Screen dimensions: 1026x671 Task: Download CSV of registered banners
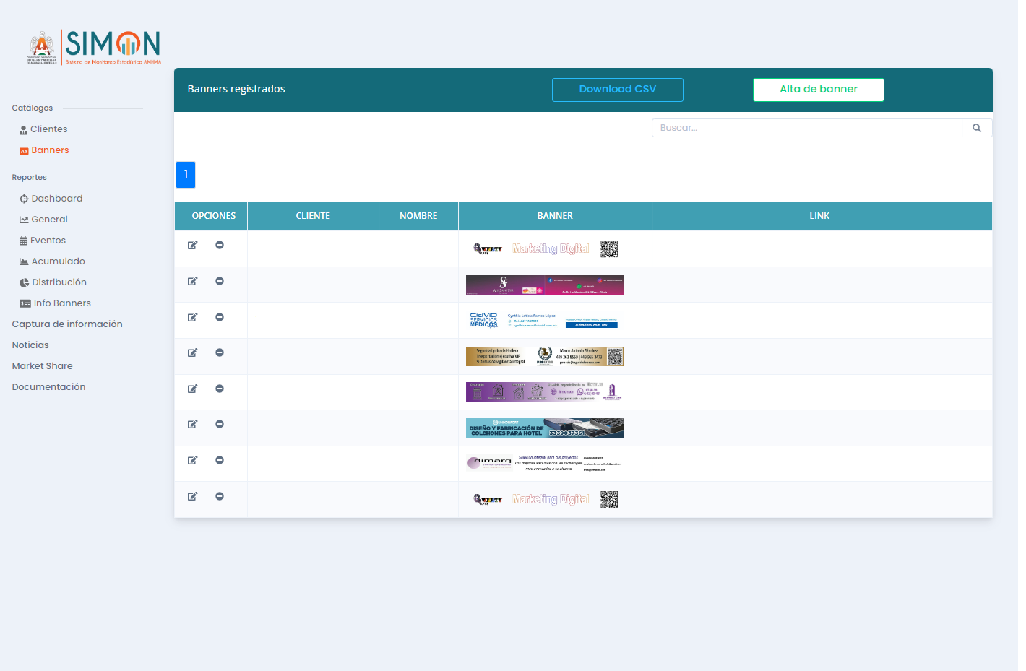tap(617, 90)
